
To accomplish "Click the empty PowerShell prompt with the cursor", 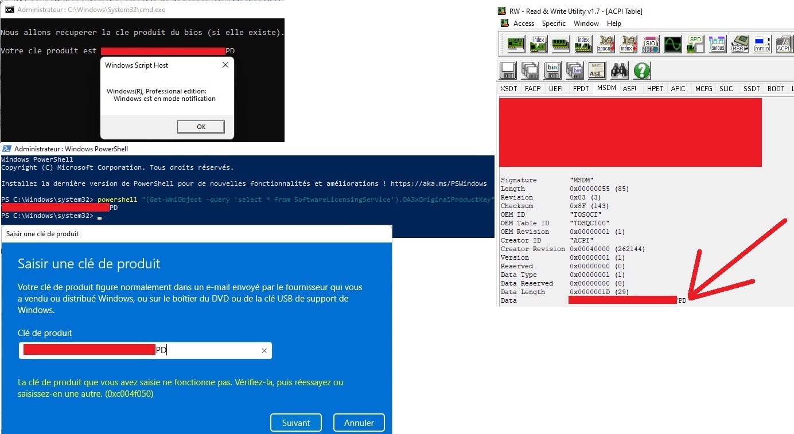I will click(x=52, y=216).
